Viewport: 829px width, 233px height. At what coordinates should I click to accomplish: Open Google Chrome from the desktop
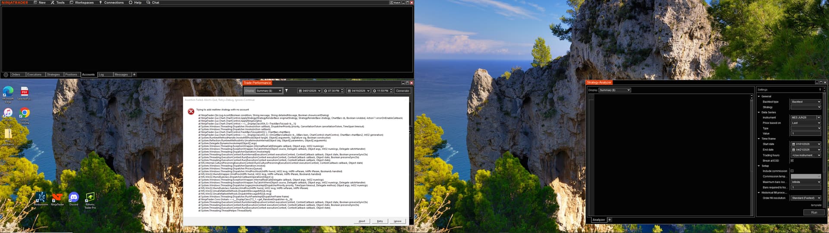(x=25, y=113)
